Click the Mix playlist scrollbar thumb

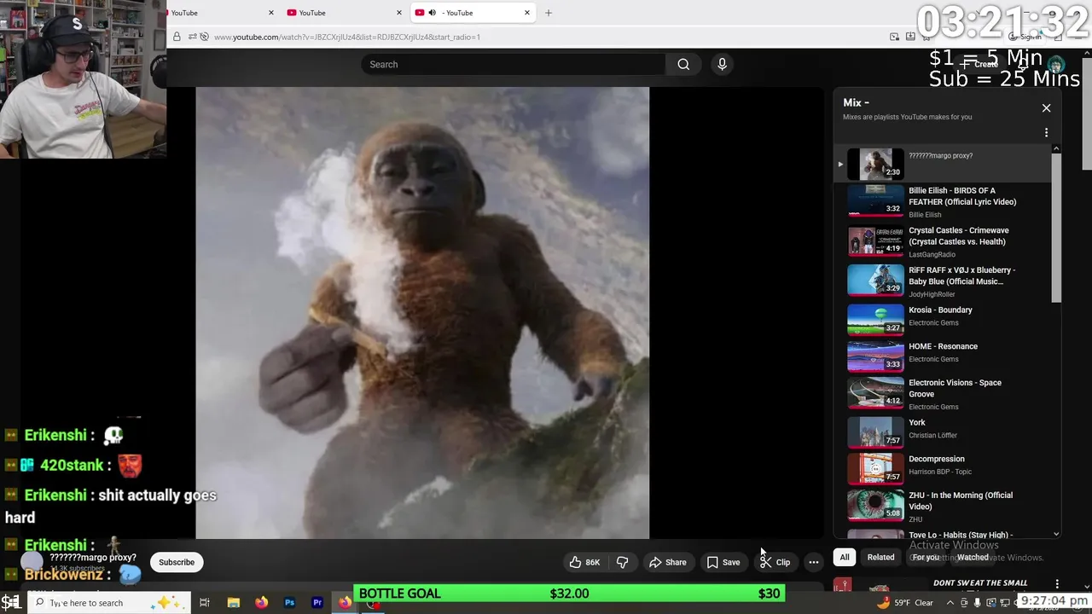coord(1056,228)
